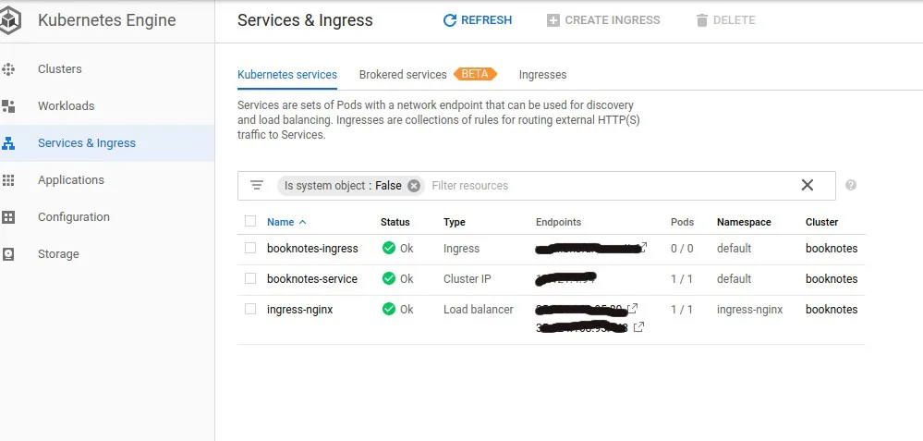Click the filter list icon
Viewport: 923px width, 441px height.
257,186
